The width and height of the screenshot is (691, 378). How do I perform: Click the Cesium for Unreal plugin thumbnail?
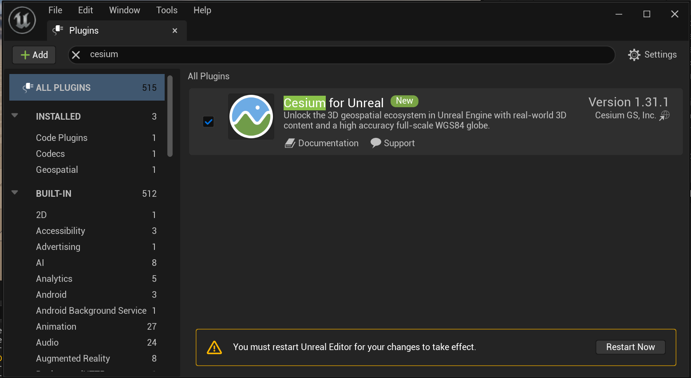251,117
